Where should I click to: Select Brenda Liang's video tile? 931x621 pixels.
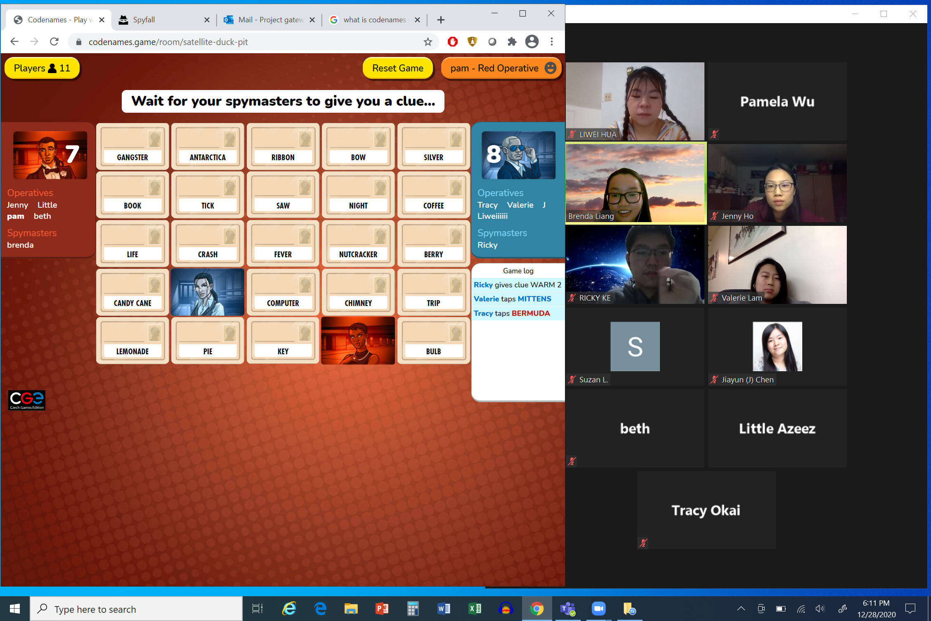tap(636, 183)
